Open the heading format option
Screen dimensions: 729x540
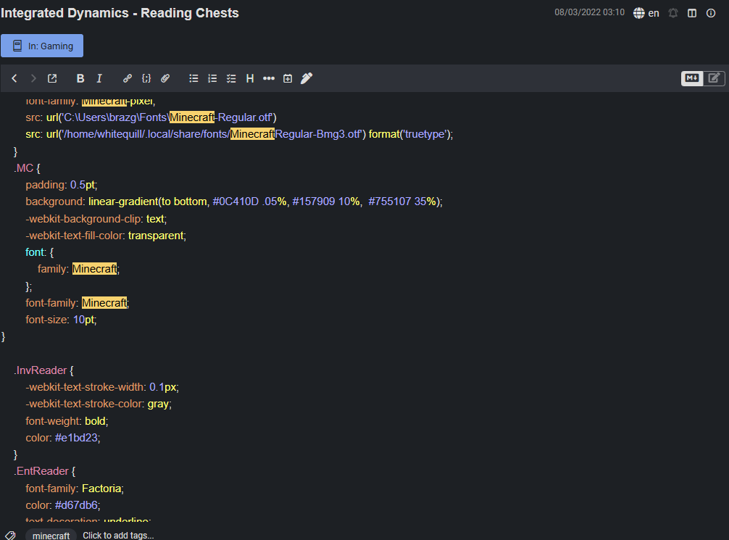(250, 78)
